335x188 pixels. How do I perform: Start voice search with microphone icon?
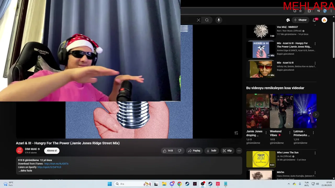pyautogui.click(x=219, y=20)
